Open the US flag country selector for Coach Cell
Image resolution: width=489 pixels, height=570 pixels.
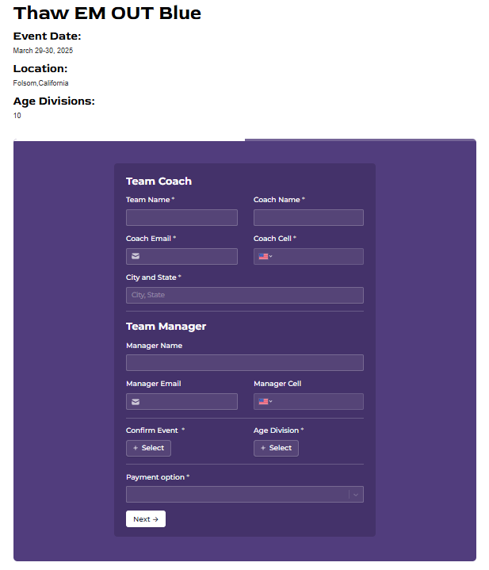[x=265, y=257]
